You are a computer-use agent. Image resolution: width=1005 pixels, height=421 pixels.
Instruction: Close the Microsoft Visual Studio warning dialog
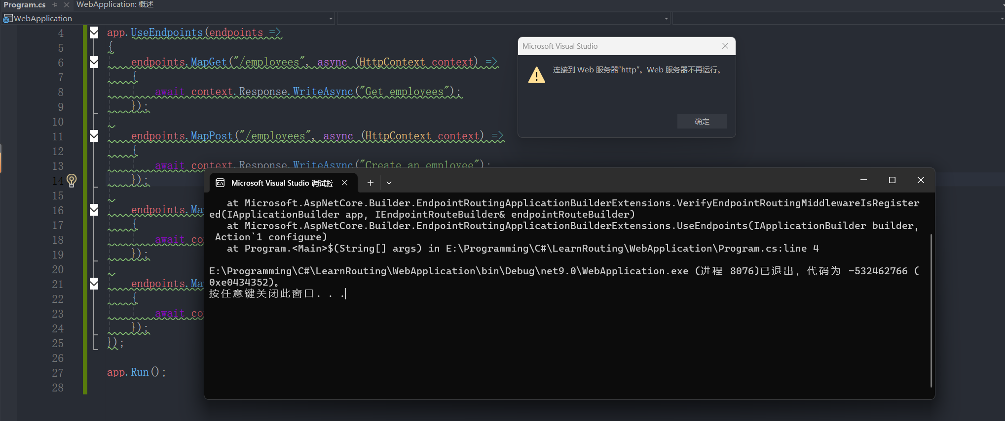pos(725,46)
